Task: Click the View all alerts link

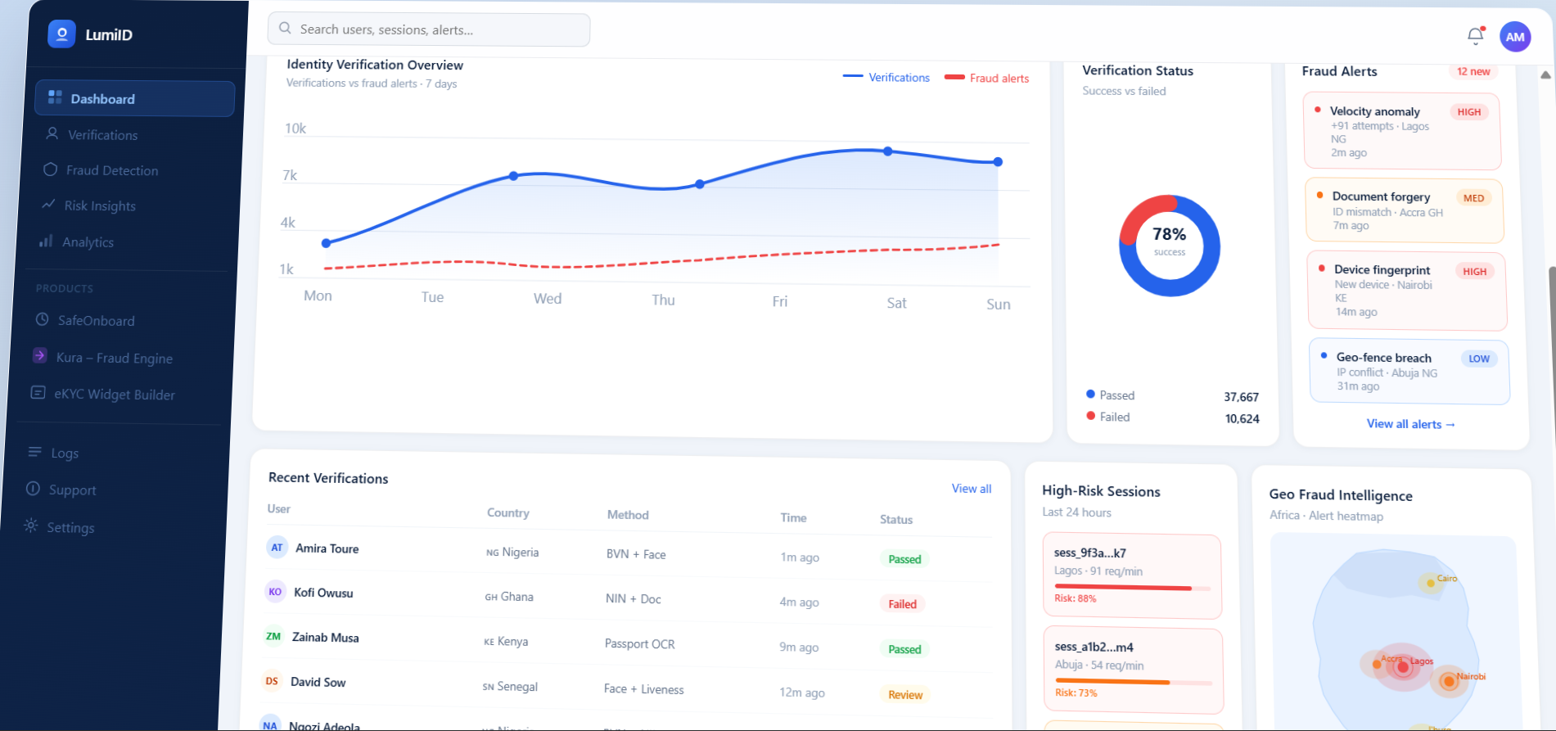Action: point(1409,424)
